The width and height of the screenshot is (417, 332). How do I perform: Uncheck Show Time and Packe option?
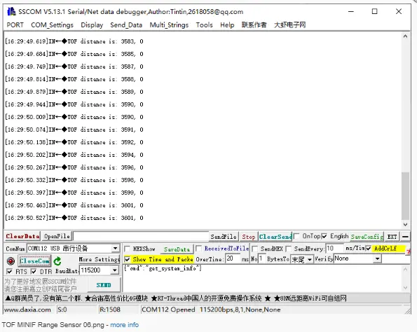[x=128, y=259]
